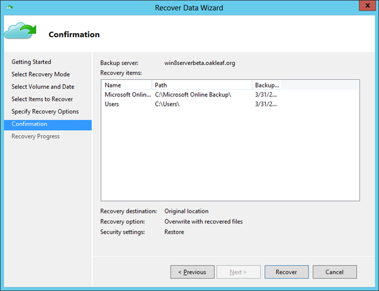The height and width of the screenshot is (291, 379).
Task: Click the Recovery option label
Action: 123,221
